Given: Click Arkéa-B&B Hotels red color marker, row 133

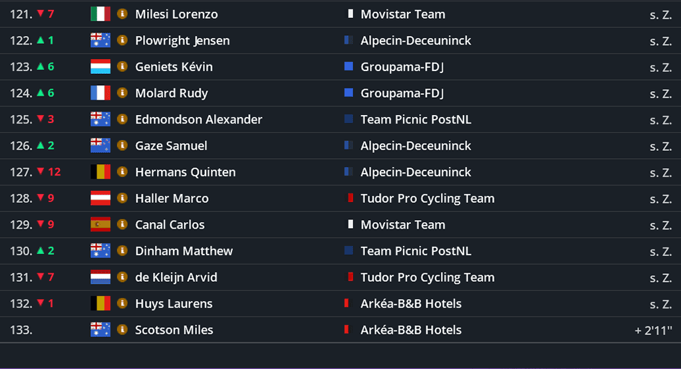Looking at the screenshot, I should point(346,330).
